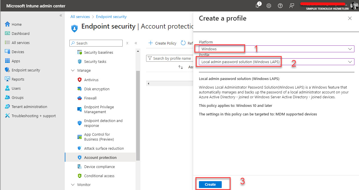Click the Search by profile name field
359x190 pixels.
point(172,58)
